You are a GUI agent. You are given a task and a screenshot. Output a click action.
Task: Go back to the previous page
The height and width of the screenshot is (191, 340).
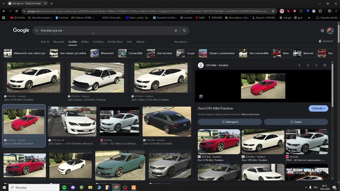[x=4, y=11]
